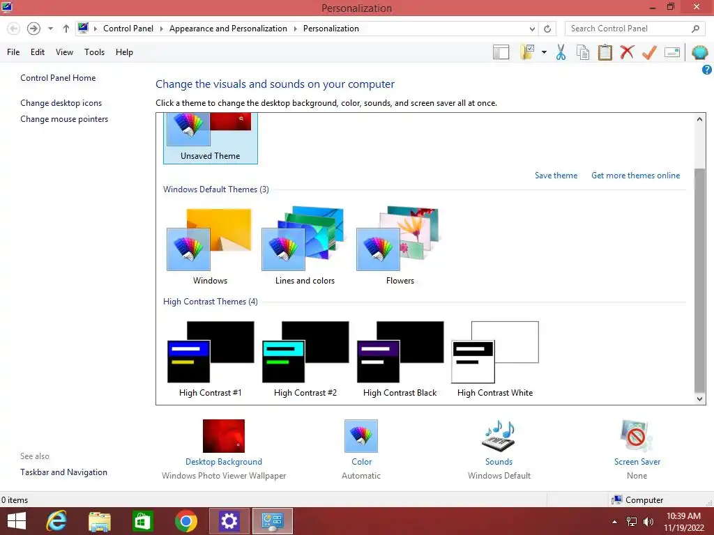Open Windows Store from taskbar
This screenshot has width=714, height=535.
(142, 521)
